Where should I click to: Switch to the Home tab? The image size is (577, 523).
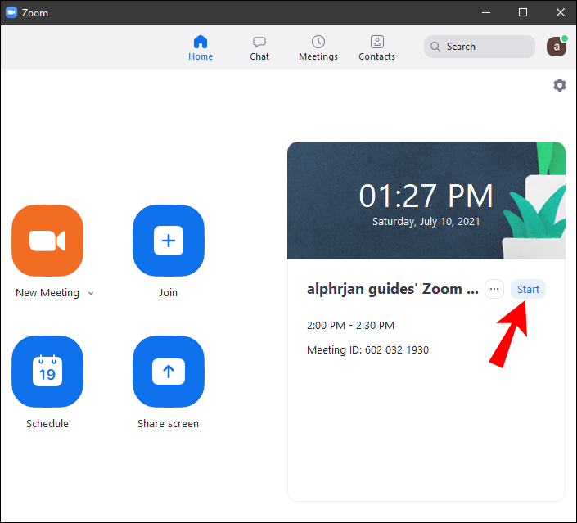(x=201, y=47)
